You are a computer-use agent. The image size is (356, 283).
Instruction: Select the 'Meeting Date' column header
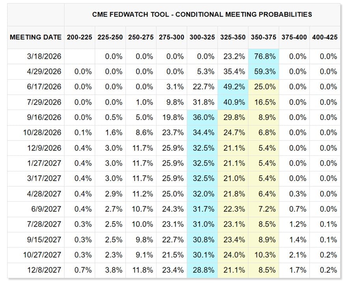pyautogui.click(x=35, y=37)
